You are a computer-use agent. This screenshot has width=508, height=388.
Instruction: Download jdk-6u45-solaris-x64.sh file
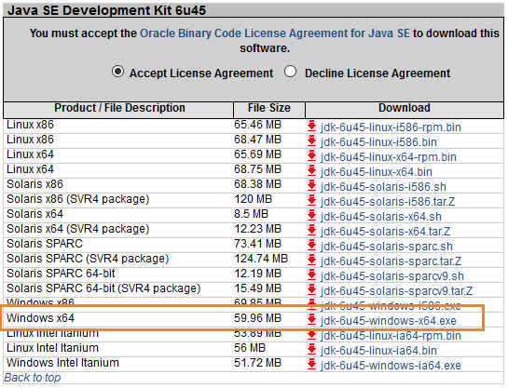pos(381,216)
